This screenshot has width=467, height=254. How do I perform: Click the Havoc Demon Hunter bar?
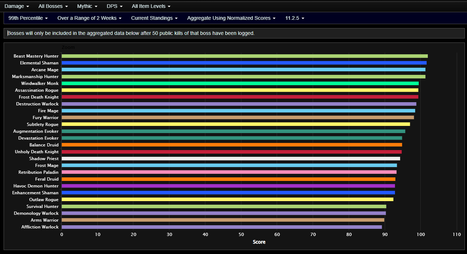[228, 186]
